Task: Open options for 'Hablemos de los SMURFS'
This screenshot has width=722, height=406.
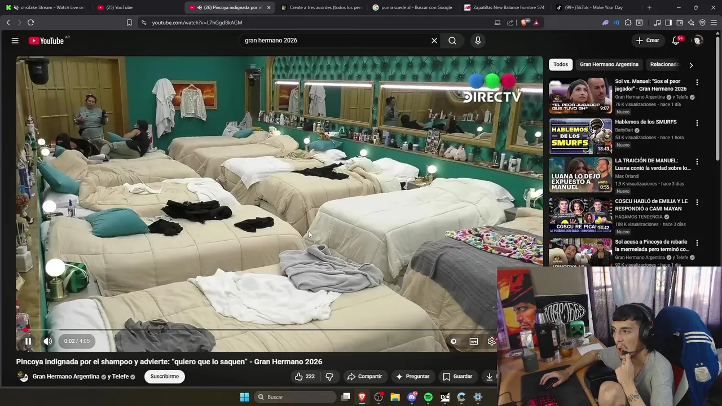Action: tap(697, 123)
